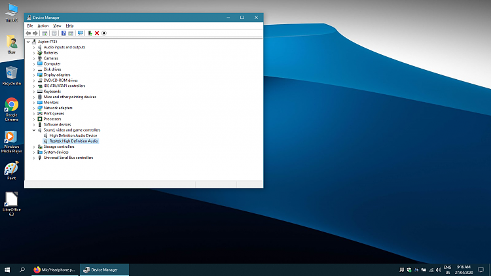
Task: Select High Definition Audio Device
Action: (x=73, y=135)
